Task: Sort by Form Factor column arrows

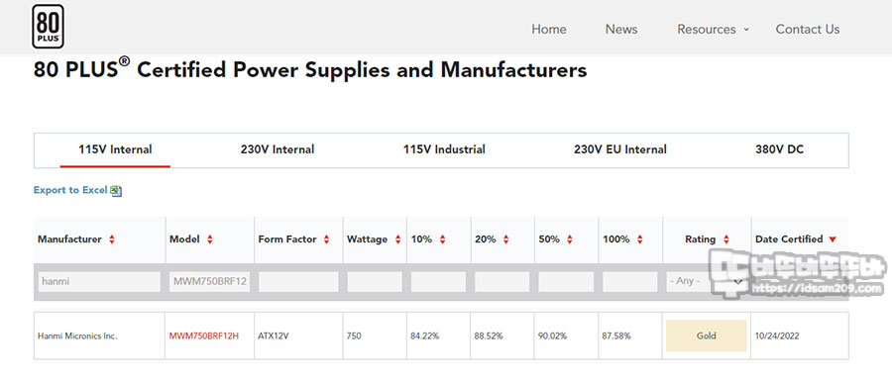Action: [326, 239]
